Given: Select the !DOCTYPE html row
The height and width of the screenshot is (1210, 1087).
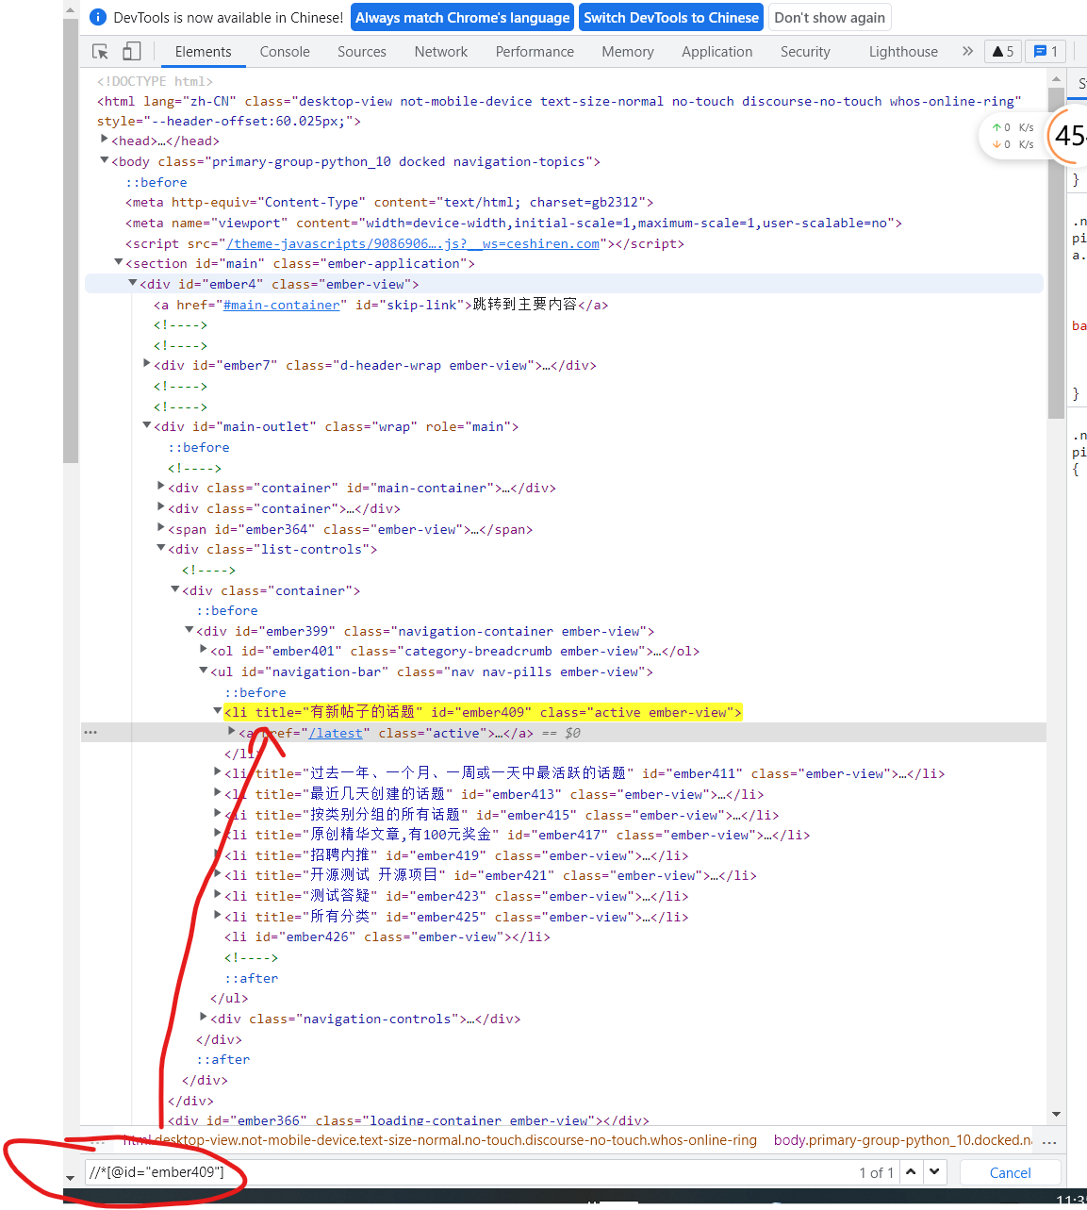Looking at the screenshot, I should (155, 81).
